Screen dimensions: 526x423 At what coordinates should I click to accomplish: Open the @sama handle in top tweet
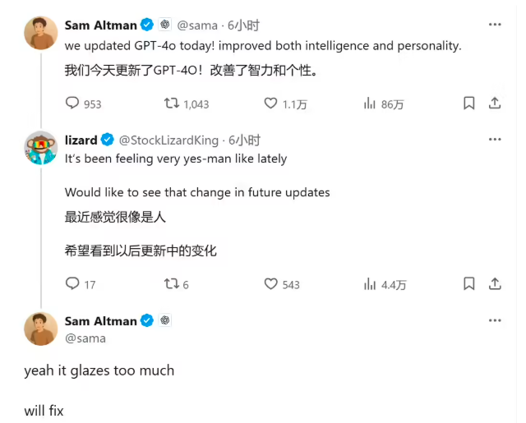[x=197, y=25]
